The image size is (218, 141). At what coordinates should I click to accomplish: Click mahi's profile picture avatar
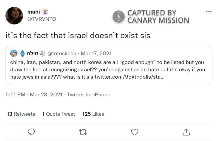[x=14, y=16]
